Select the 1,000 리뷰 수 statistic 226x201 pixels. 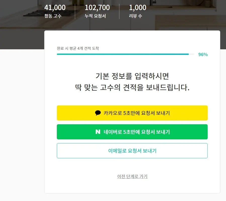pos(137,11)
